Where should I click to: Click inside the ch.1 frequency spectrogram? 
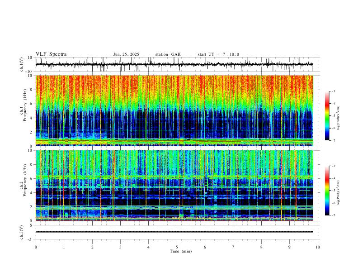click(x=174, y=110)
